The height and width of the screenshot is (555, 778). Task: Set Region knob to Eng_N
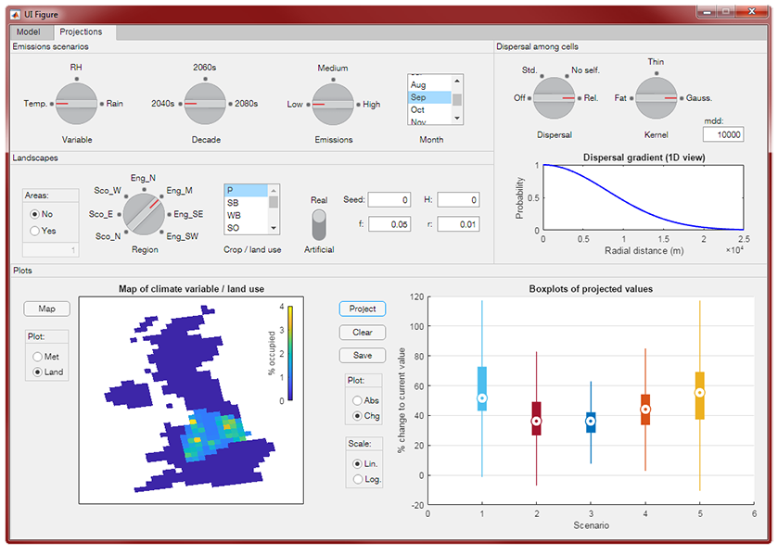point(143,178)
